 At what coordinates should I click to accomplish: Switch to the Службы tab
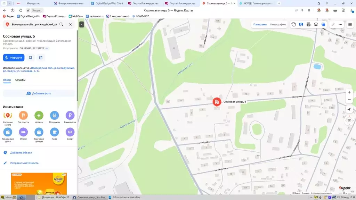[20, 80]
